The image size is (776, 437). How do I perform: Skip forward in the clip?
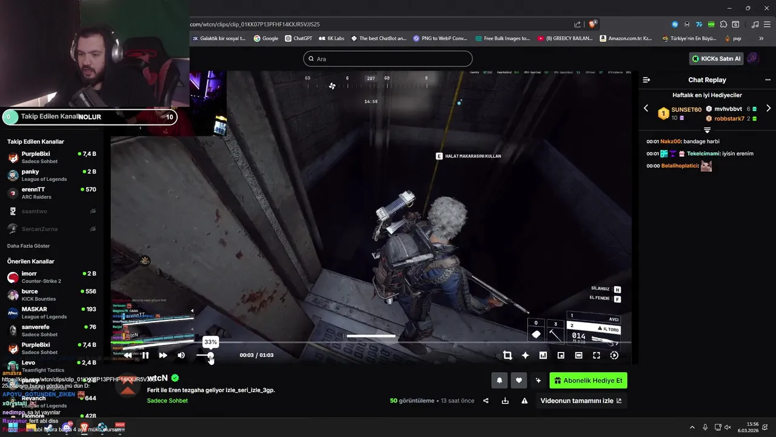click(x=162, y=355)
